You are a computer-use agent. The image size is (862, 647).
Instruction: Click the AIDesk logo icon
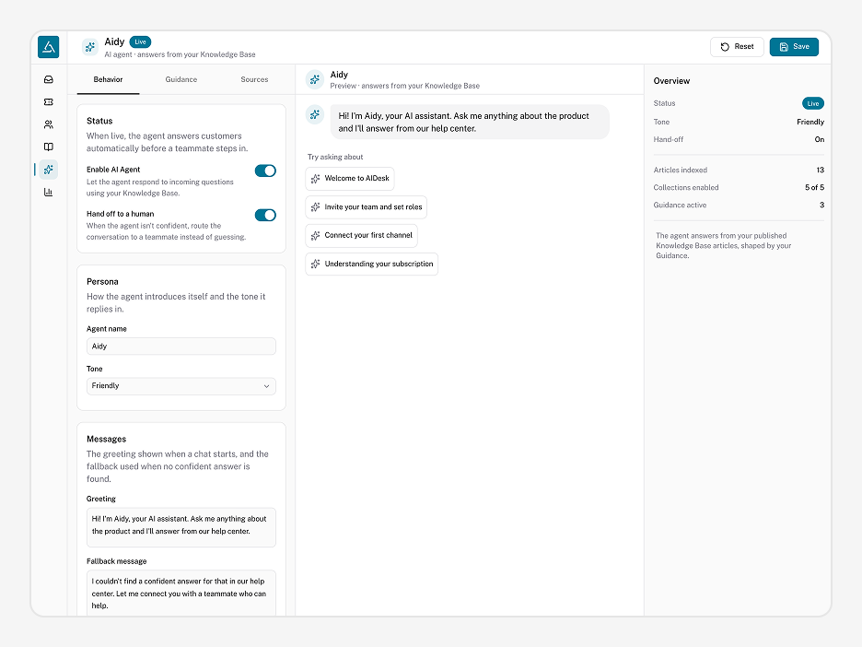pos(49,47)
